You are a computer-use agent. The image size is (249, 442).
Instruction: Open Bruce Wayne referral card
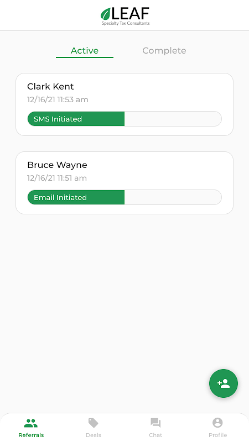[124, 183]
